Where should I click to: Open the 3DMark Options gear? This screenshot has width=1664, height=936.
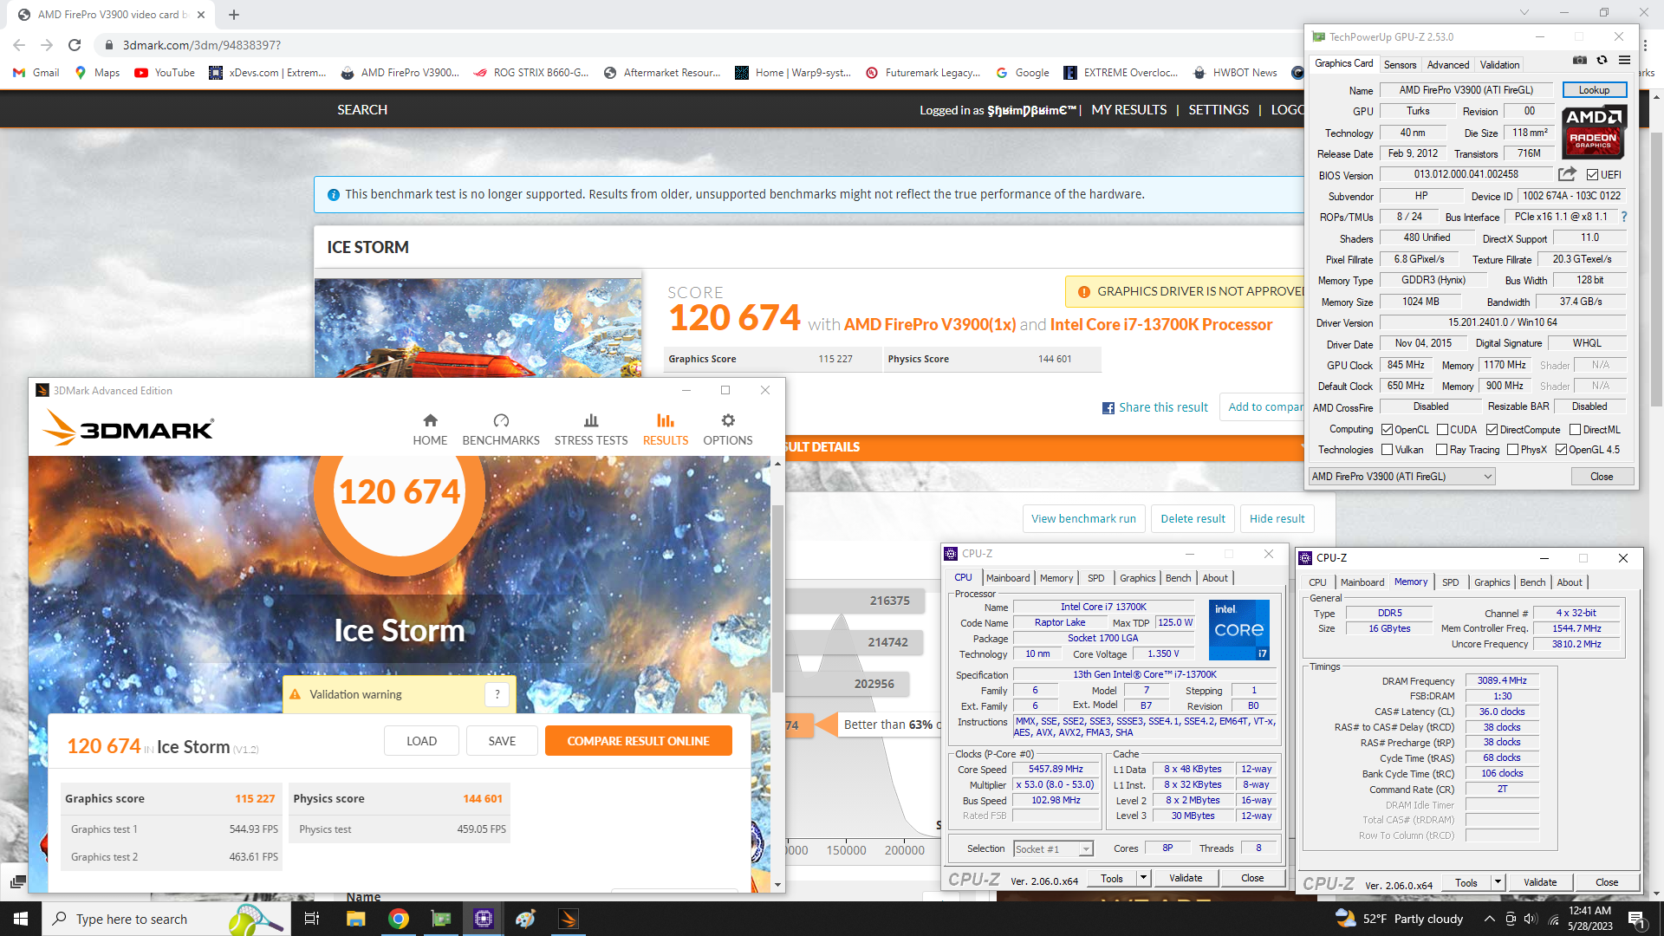(x=728, y=430)
